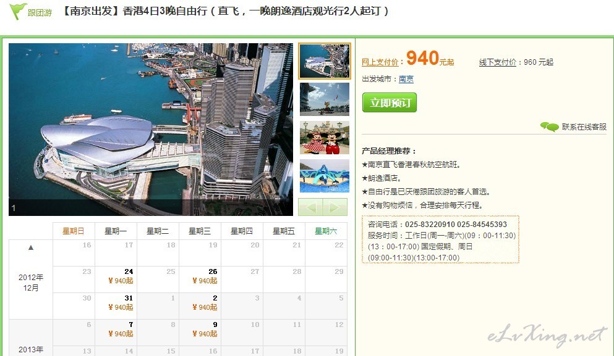The width and height of the screenshot is (614, 356).
Task: Click the 产品经理推荐 heading
Action: 389,151
